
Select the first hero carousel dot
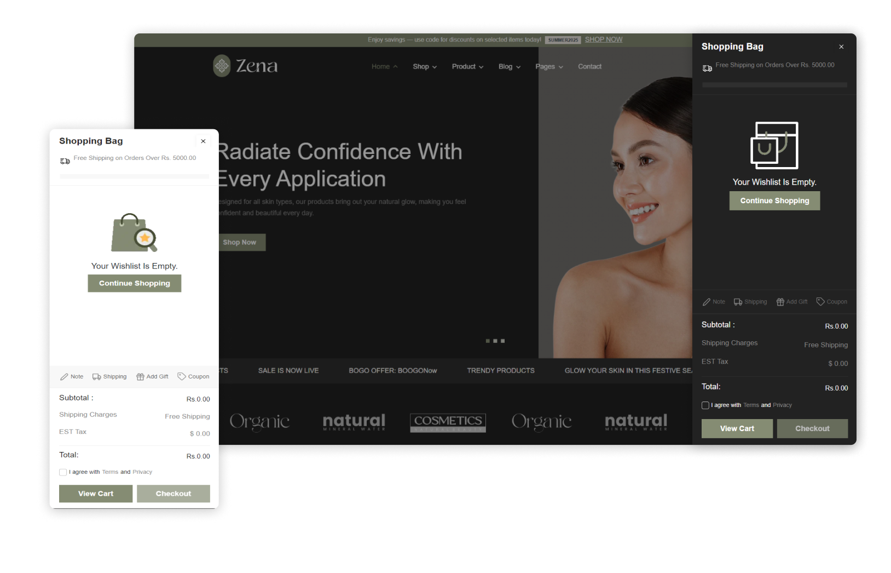(488, 341)
